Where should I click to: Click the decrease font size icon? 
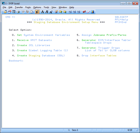coord(51,12)
